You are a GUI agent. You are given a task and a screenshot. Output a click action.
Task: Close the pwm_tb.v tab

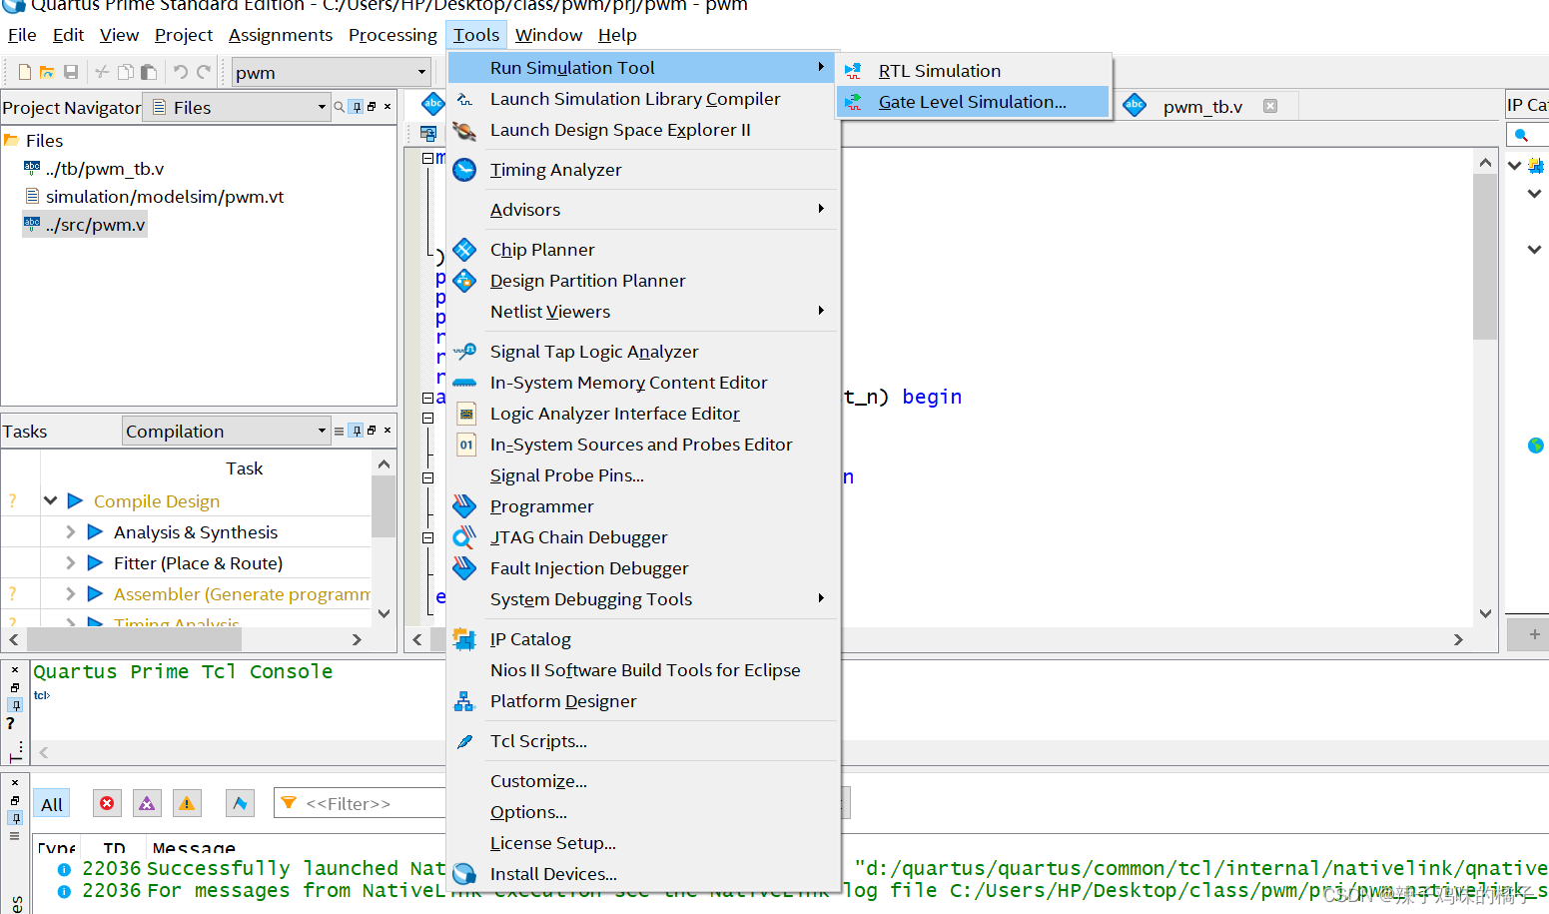coord(1270,106)
